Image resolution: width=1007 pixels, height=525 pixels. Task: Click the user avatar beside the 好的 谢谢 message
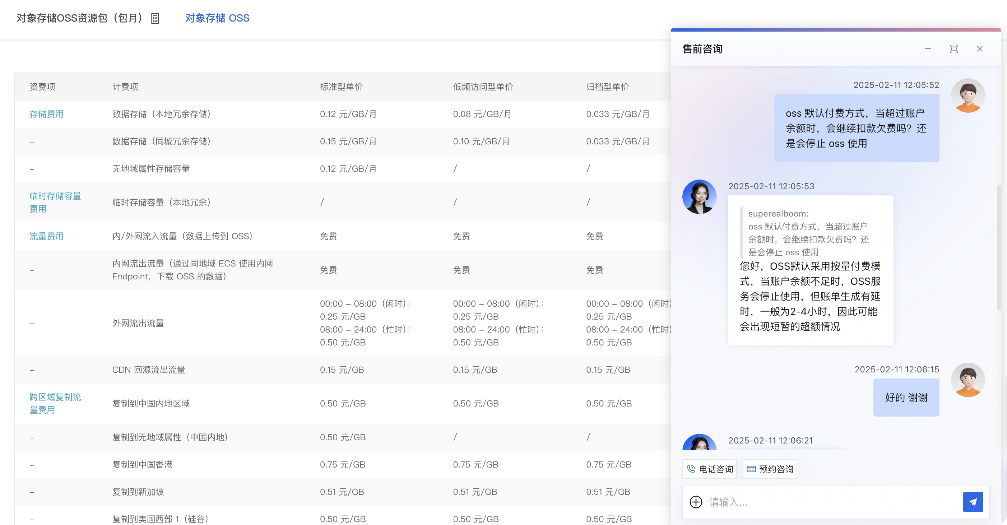(x=968, y=380)
